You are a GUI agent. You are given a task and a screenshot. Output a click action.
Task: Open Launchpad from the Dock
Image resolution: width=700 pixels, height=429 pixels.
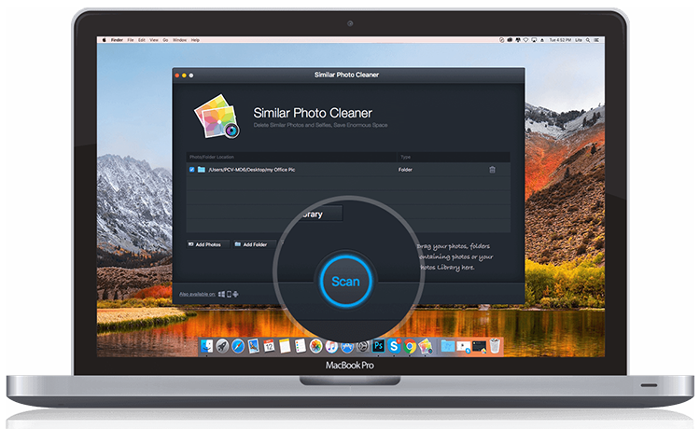(x=222, y=346)
